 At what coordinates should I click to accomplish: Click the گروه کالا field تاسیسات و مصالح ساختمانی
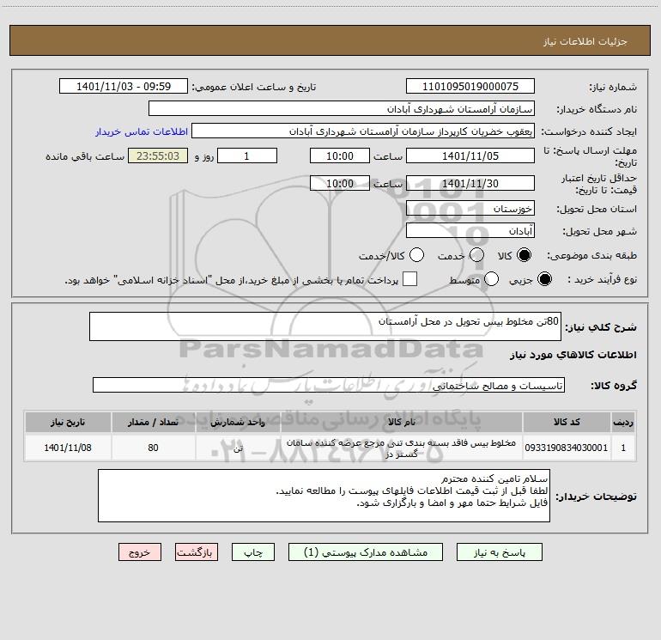pos(329,385)
